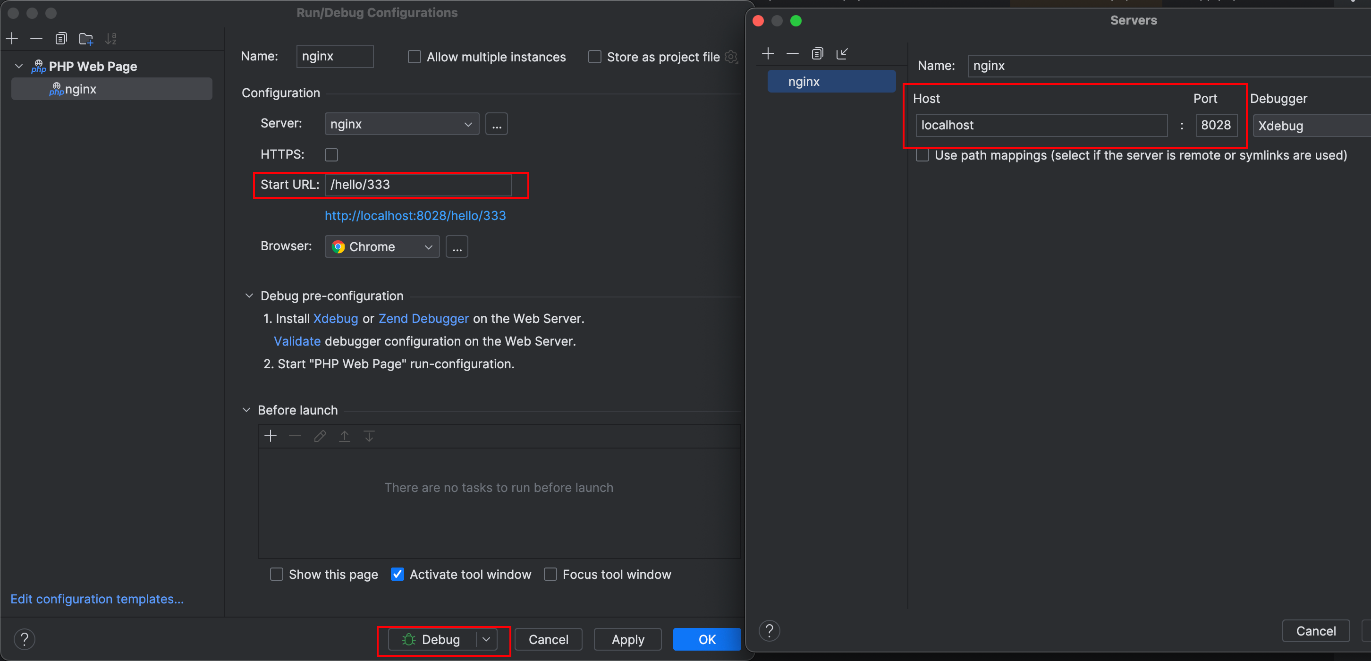Image resolution: width=1371 pixels, height=661 pixels.
Task: Collapse Debug pre-configuration section
Action: pos(248,296)
